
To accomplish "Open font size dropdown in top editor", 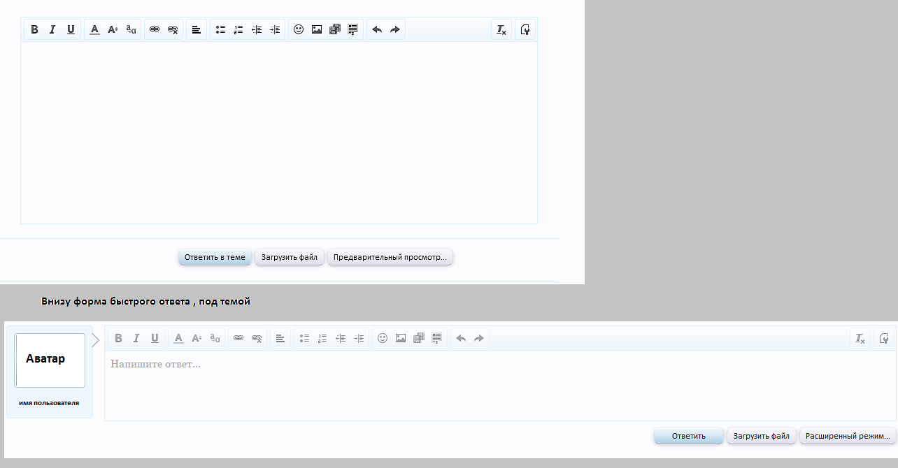I will (x=112, y=29).
